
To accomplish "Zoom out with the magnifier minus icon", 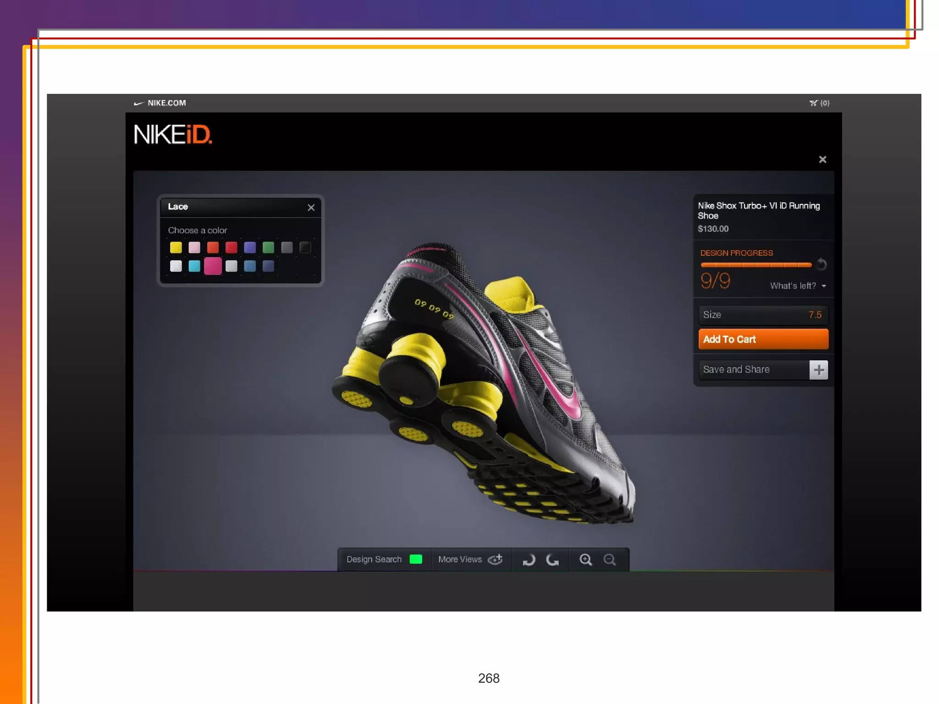I will [609, 560].
